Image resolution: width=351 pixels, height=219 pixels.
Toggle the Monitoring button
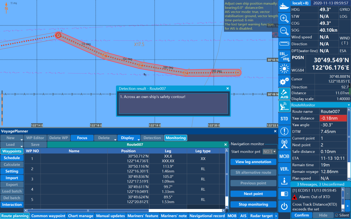coord(176,138)
